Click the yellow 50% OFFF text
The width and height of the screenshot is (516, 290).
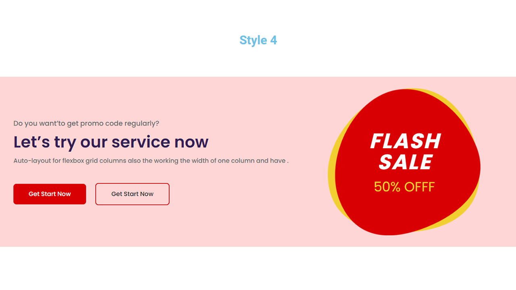click(x=404, y=187)
